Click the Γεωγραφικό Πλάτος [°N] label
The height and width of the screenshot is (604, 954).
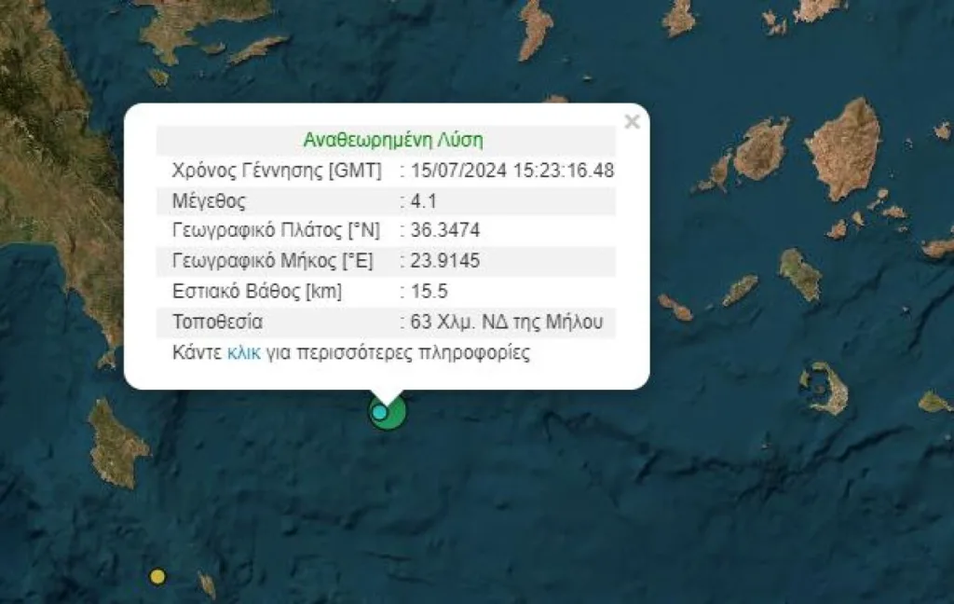click(x=272, y=231)
